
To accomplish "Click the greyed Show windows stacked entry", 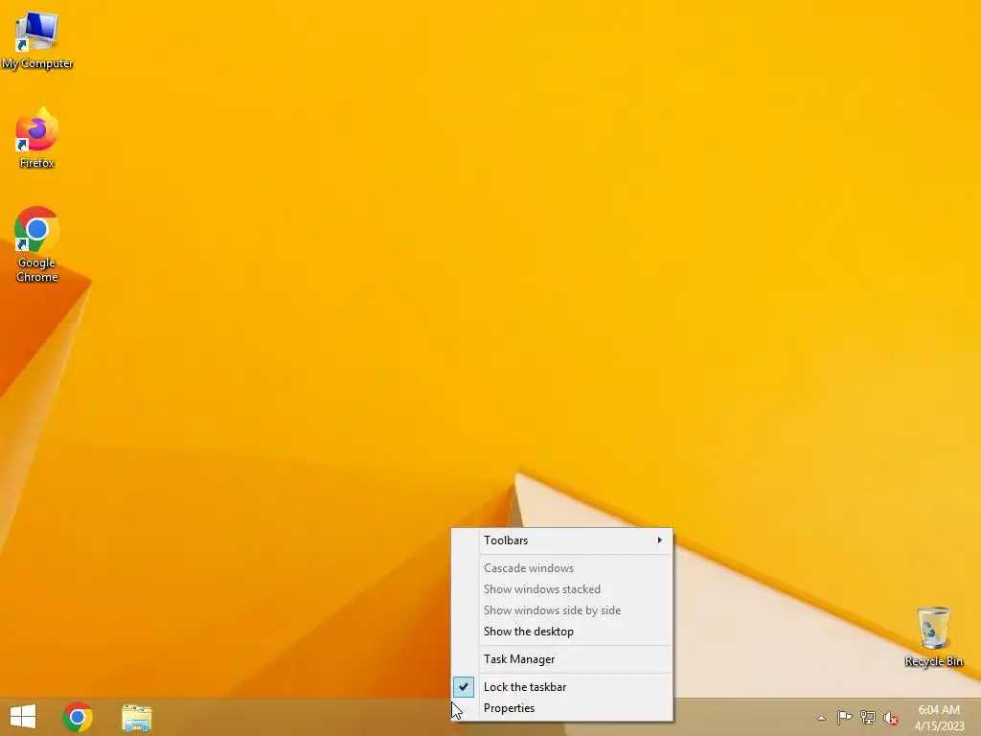I will pyautogui.click(x=562, y=589).
